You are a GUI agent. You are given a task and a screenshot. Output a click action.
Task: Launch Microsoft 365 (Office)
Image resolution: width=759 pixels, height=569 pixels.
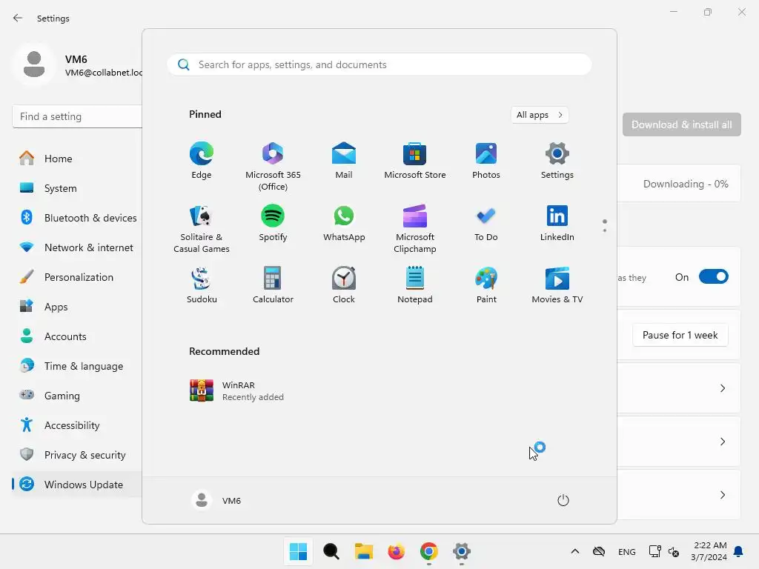[x=273, y=166]
